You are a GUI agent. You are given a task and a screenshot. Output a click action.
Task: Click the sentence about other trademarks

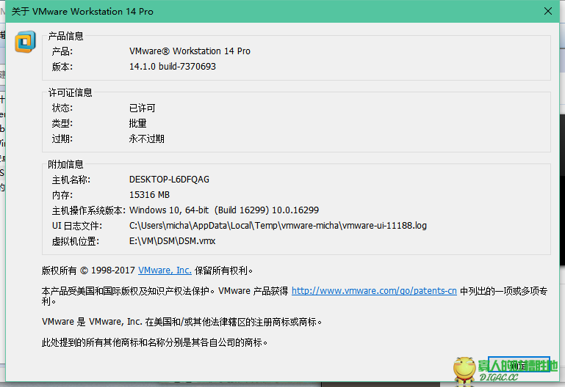(x=154, y=342)
